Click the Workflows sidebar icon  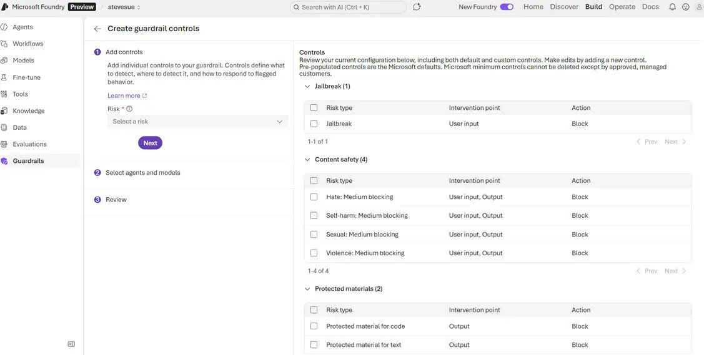(4, 44)
